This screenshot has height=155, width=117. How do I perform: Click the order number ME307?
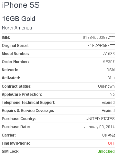tap(109, 62)
